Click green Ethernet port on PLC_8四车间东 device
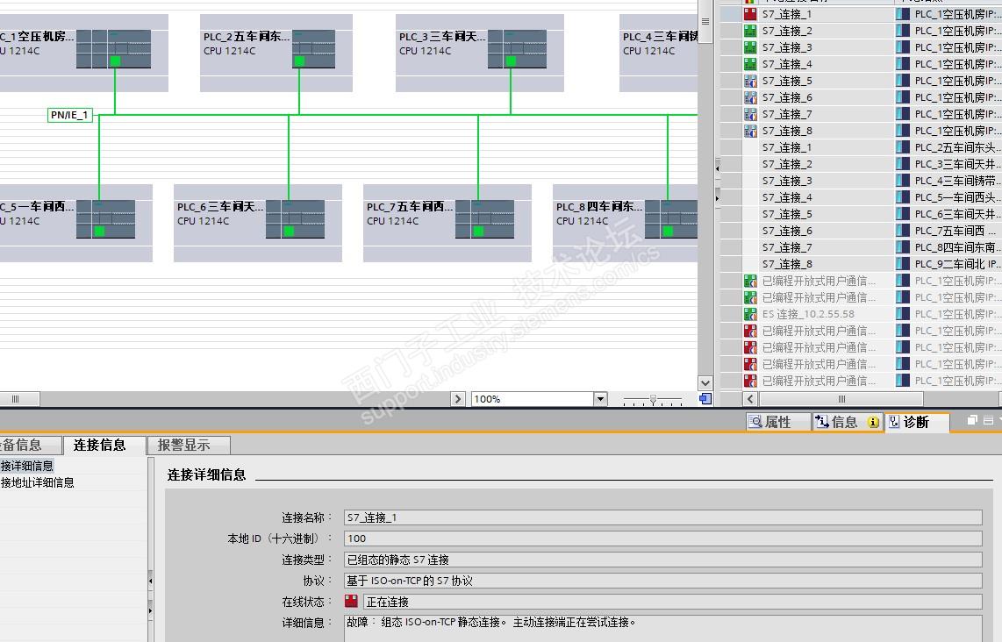The width and height of the screenshot is (1002, 642). point(668,232)
